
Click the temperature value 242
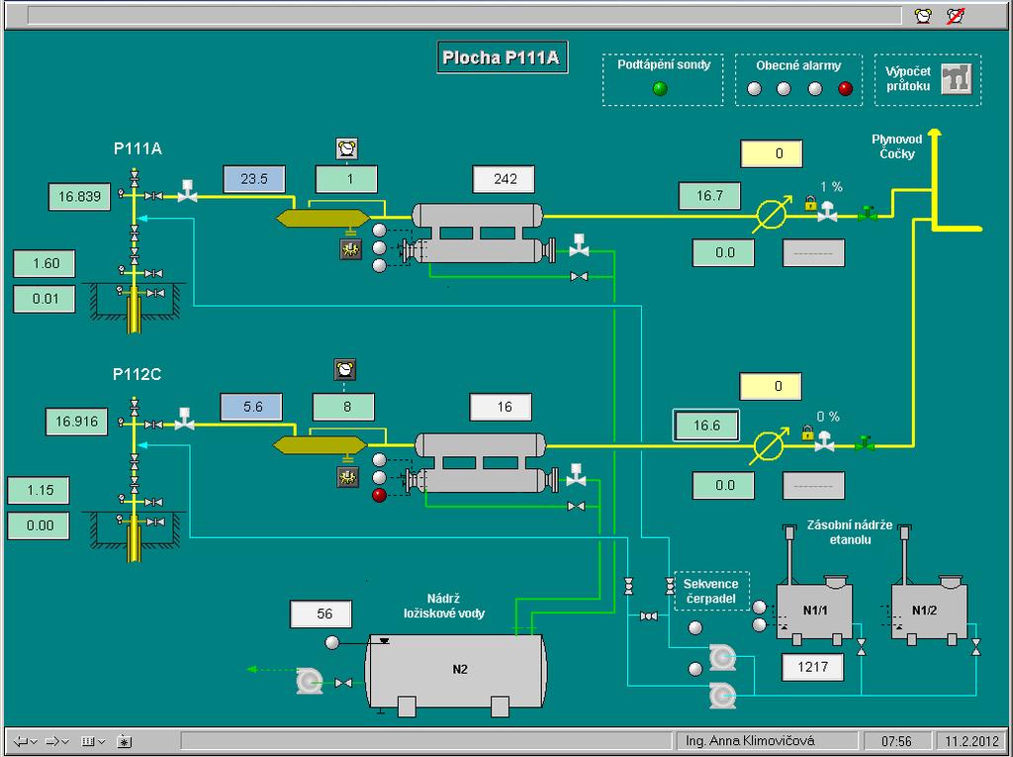tap(504, 179)
